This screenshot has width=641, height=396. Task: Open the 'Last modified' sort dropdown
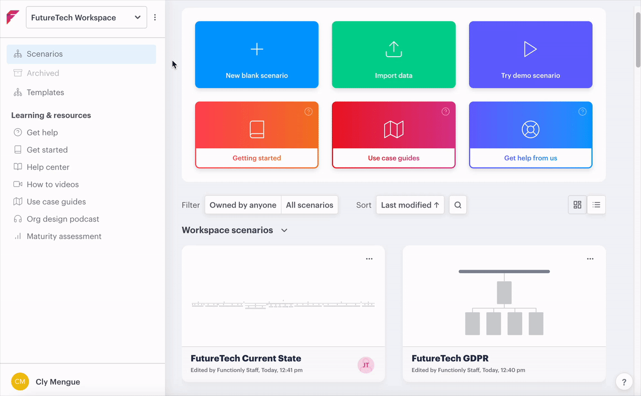pos(410,205)
